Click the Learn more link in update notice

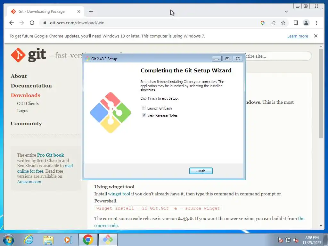point(298,36)
